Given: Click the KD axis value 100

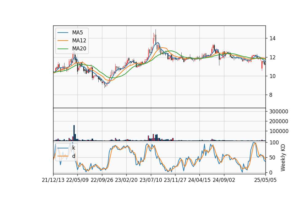Looking at the screenshot, I should coord(274,143).
